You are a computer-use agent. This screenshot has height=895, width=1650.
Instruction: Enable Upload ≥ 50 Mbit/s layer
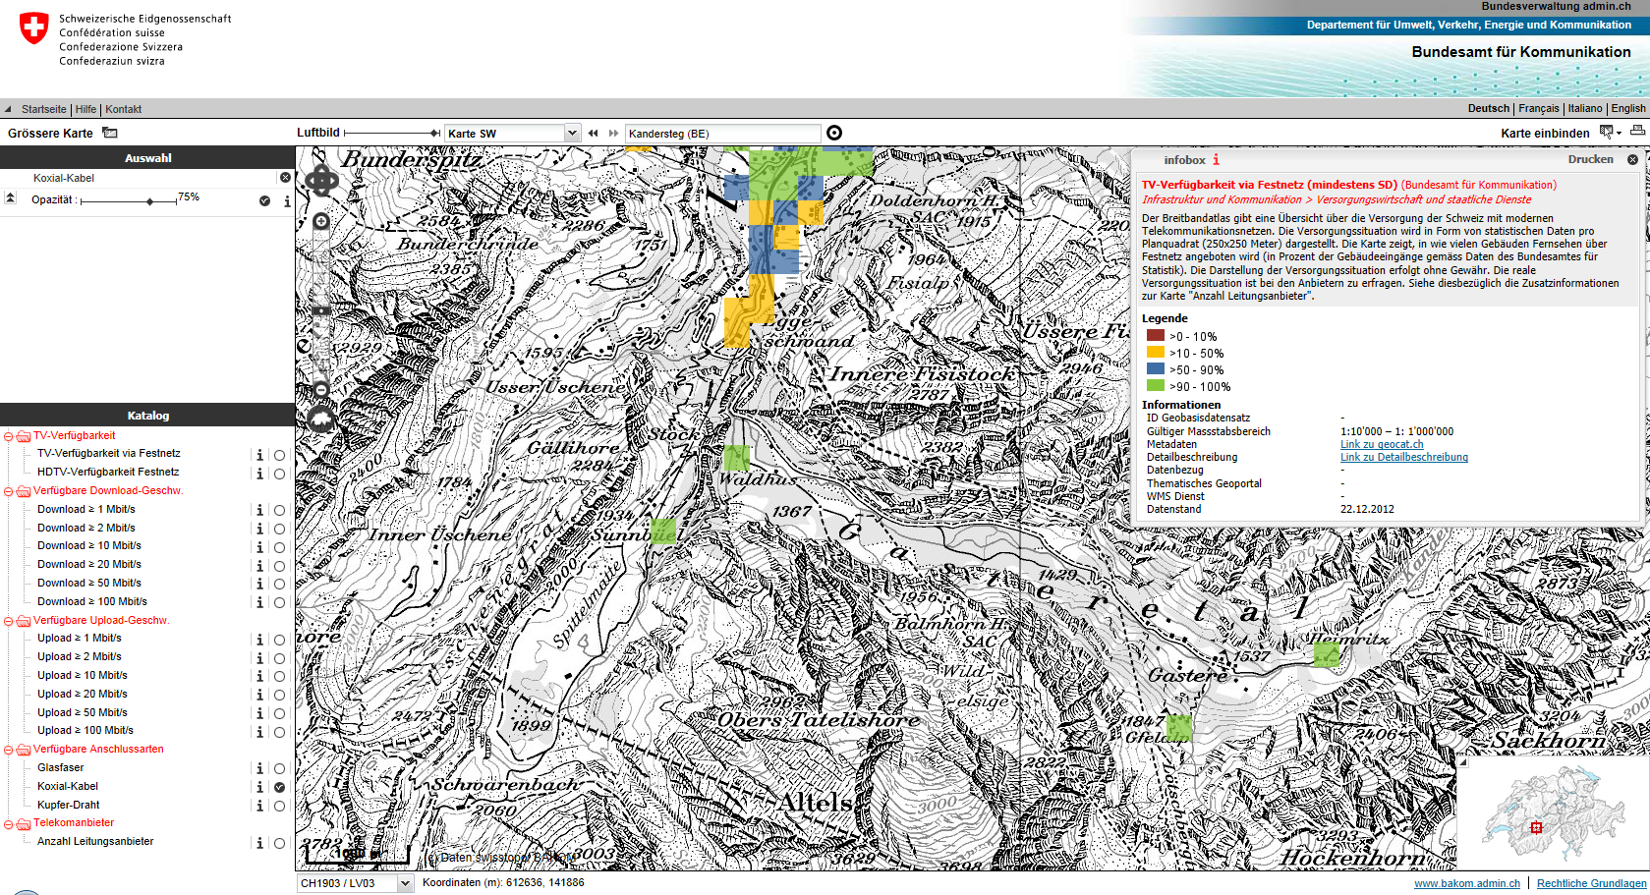pos(279,713)
